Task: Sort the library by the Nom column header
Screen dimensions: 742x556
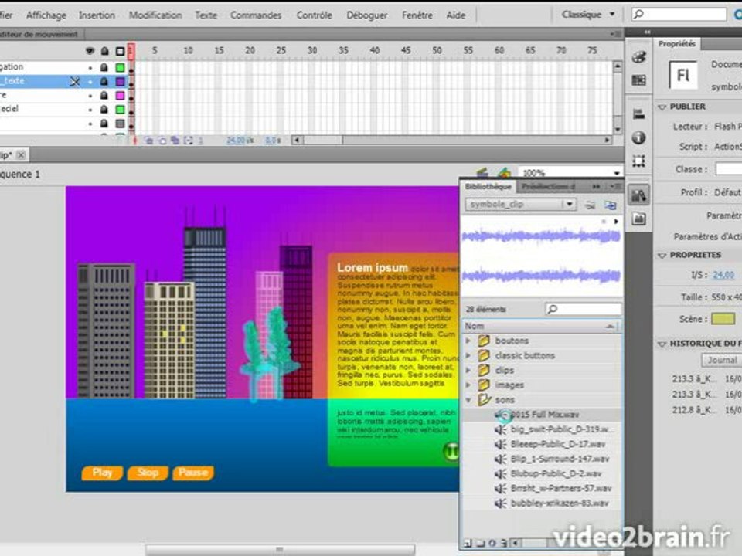Action: tap(540, 326)
